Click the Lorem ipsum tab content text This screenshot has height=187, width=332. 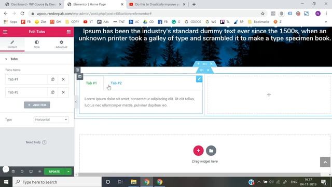point(140,102)
